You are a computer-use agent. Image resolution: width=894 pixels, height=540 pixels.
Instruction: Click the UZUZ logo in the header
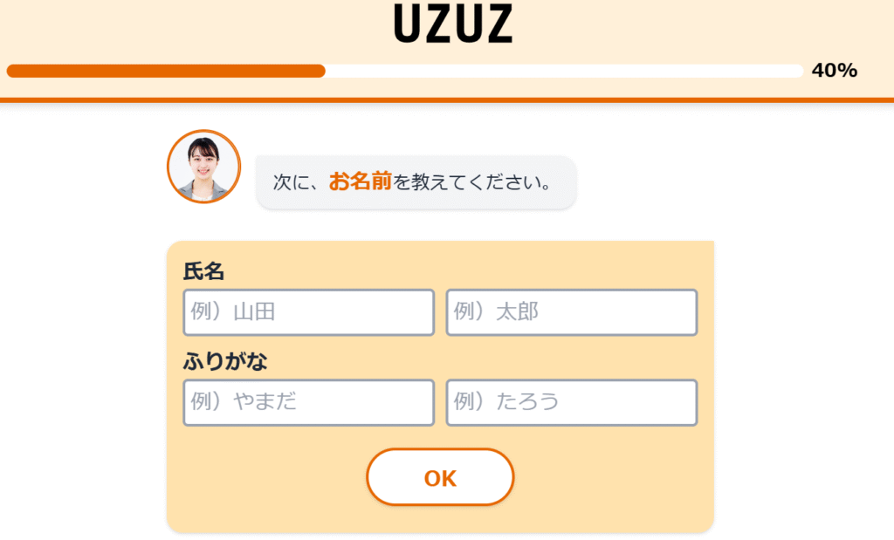point(453,24)
